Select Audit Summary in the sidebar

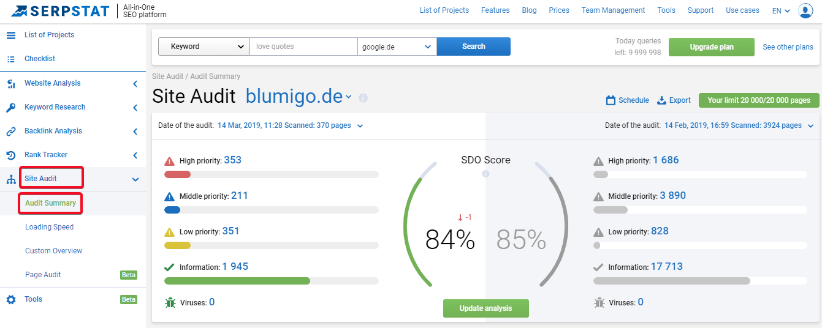coord(51,203)
